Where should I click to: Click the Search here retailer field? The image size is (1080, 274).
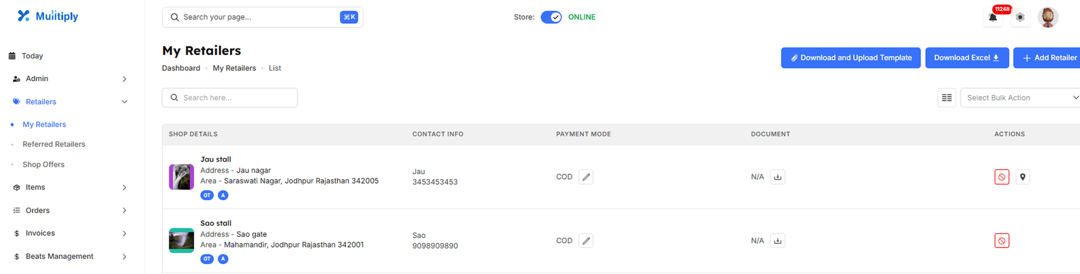(229, 98)
